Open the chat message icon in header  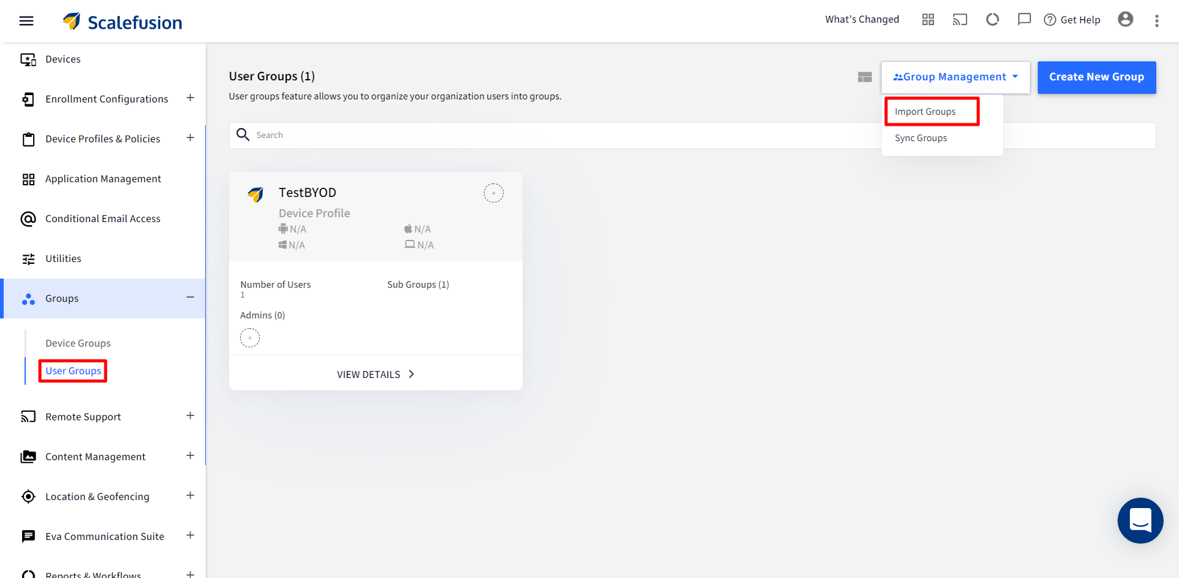point(1024,20)
